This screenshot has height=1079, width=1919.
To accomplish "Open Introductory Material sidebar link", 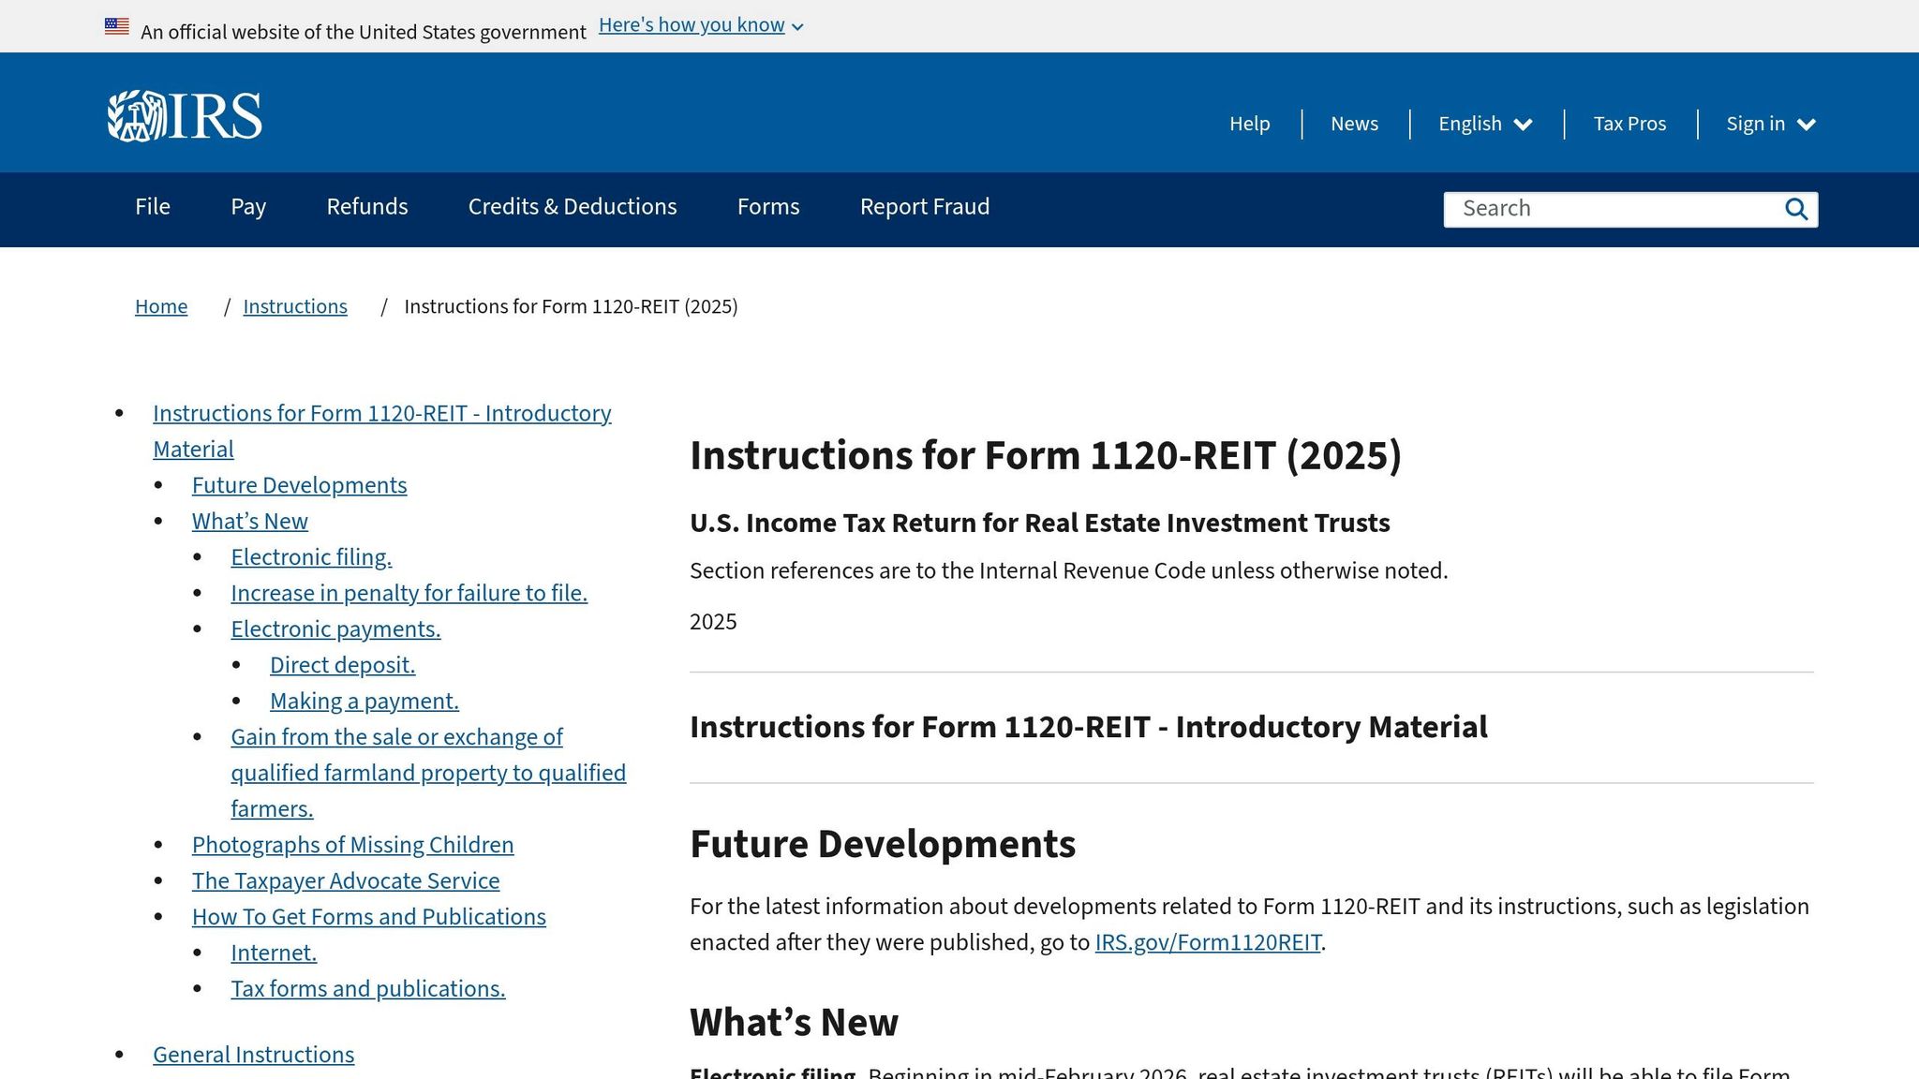I will pyautogui.click(x=382, y=431).
